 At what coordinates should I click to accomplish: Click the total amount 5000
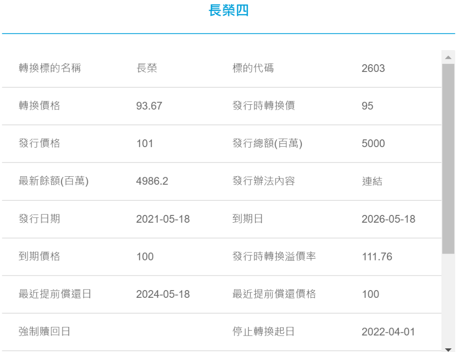[x=373, y=143]
